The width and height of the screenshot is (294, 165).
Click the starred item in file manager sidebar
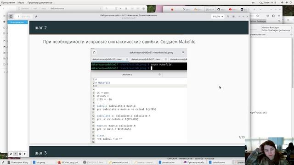click(x=4, y=22)
